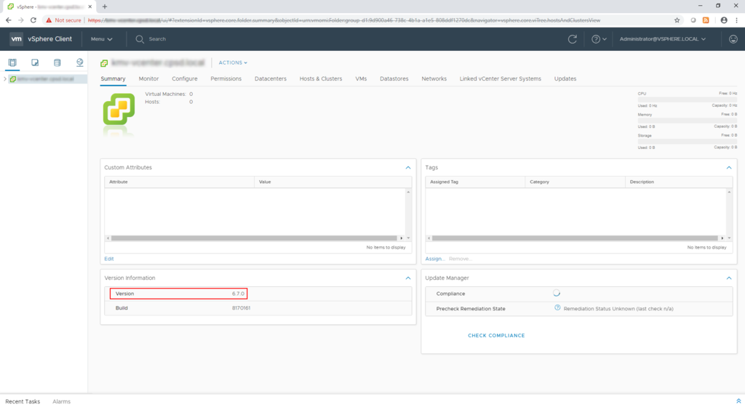Screen dimensions: 745x407
Task: Collapse the Update Manager panel
Action: (729, 278)
